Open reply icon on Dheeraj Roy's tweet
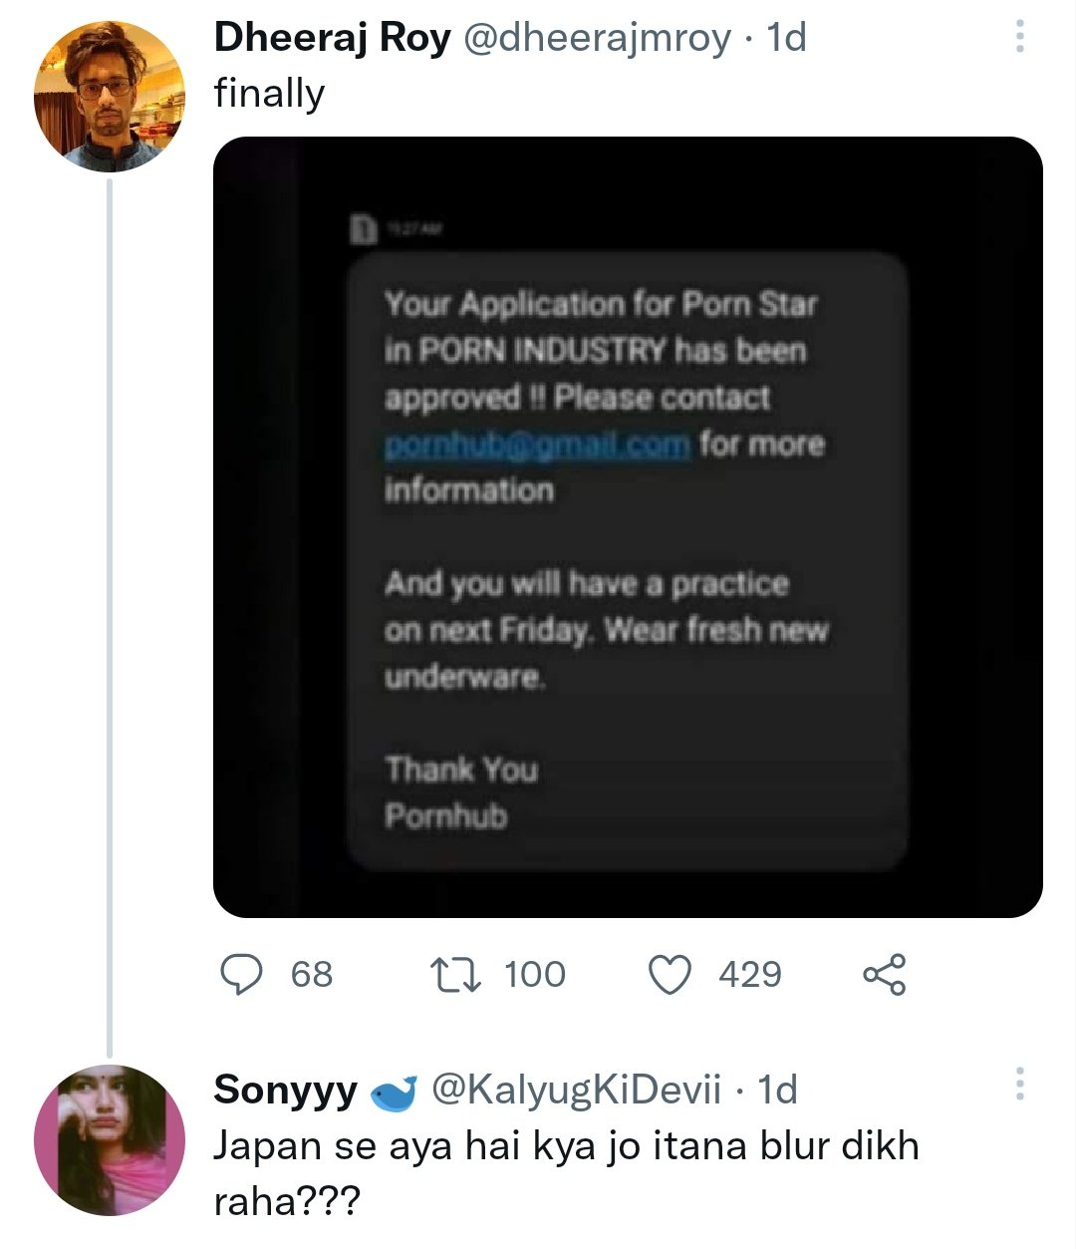 [240, 974]
